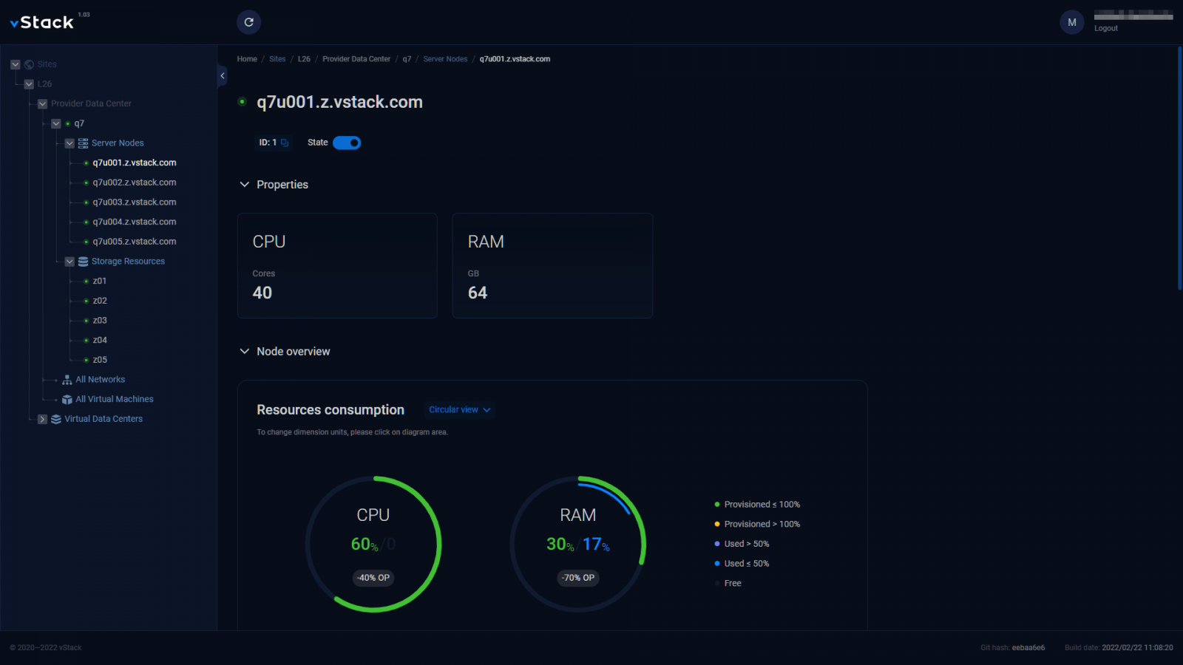Image resolution: width=1183 pixels, height=665 pixels.
Task: Collapse the Properties section
Action: pyautogui.click(x=245, y=185)
